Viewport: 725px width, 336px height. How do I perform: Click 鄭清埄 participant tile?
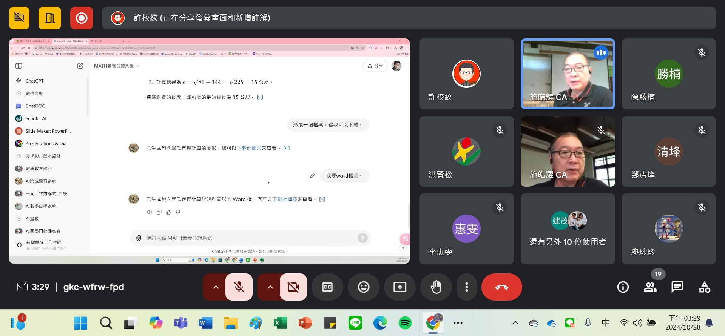pyautogui.click(x=669, y=151)
